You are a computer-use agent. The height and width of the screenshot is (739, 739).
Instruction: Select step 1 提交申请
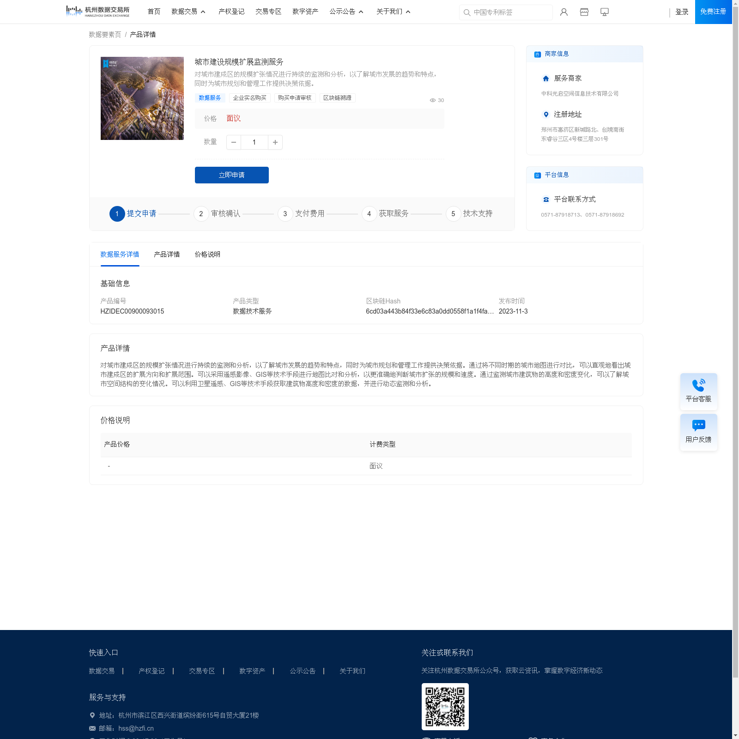[133, 214]
